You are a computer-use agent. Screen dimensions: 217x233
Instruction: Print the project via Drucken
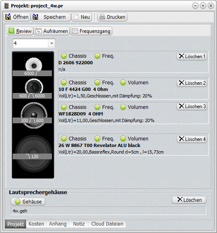click(112, 17)
